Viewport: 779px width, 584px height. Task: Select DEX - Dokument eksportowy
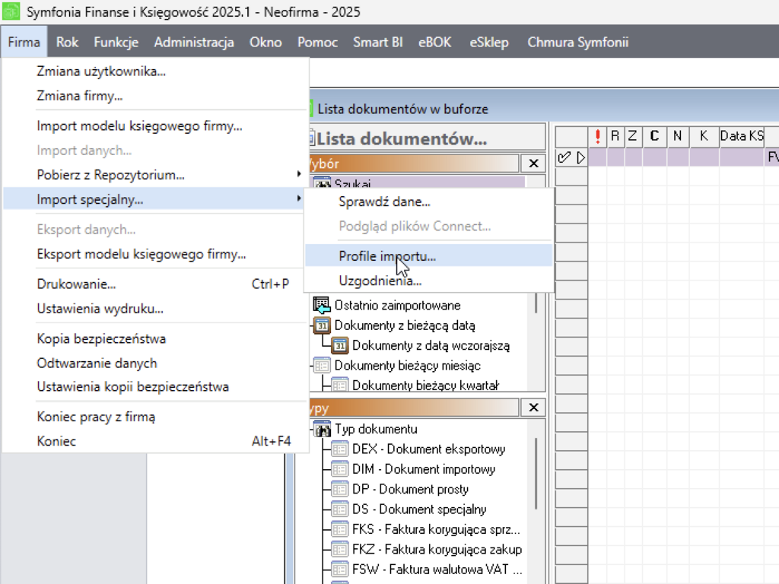pos(429,449)
